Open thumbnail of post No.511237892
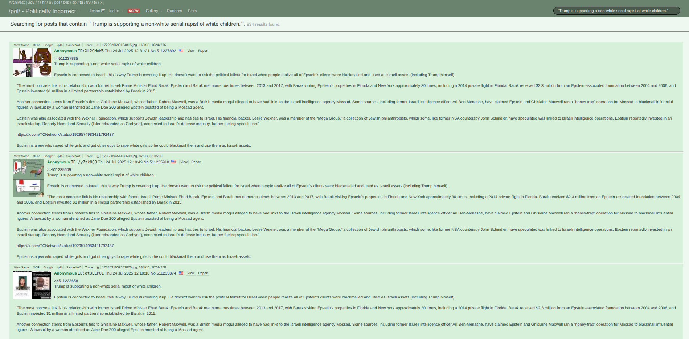The height and width of the screenshot is (339, 689). tap(32, 62)
